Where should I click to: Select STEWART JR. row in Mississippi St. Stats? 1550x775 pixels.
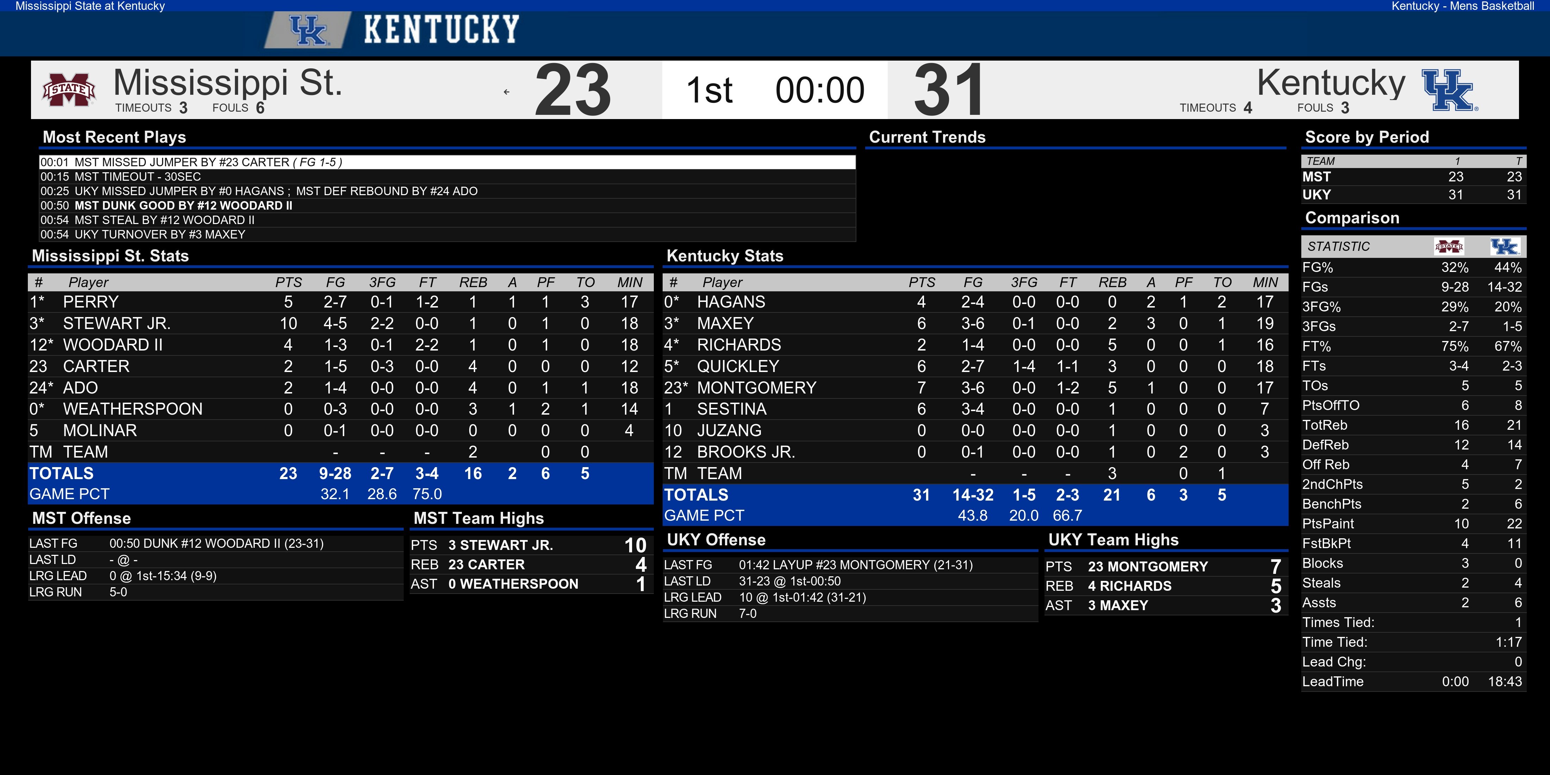(x=341, y=323)
